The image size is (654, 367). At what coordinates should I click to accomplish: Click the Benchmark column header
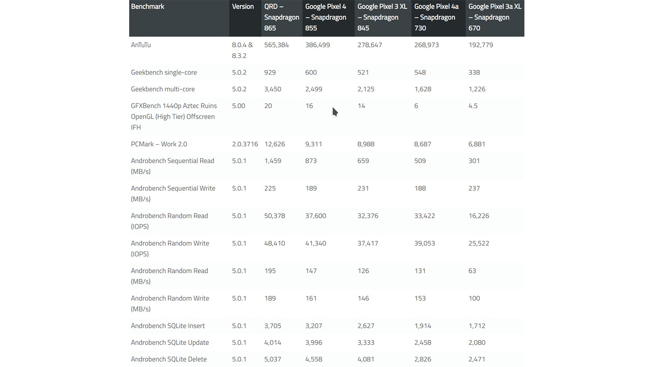point(148,7)
